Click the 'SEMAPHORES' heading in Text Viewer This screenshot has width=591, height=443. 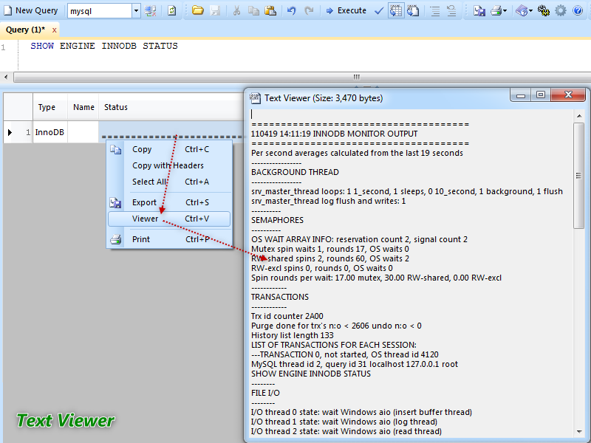click(278, 220)
